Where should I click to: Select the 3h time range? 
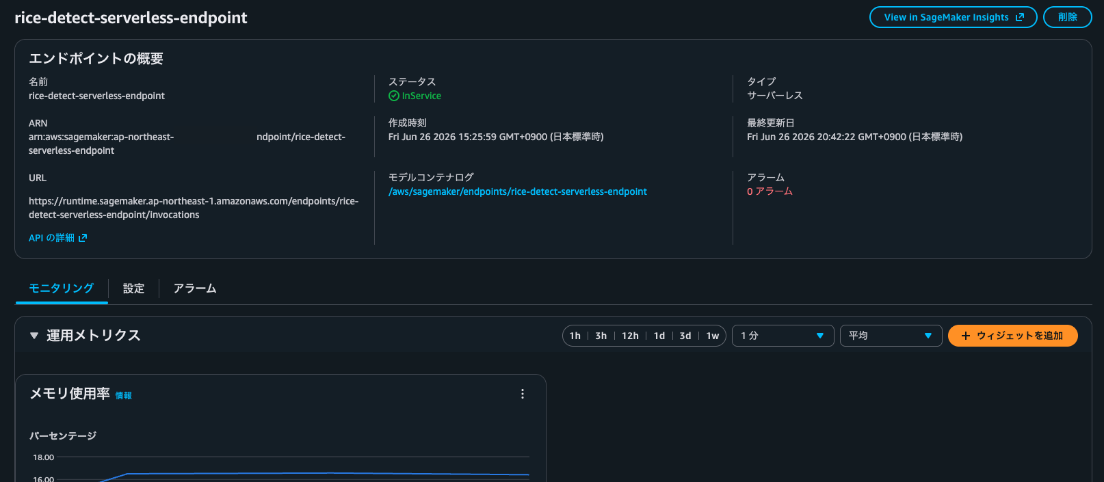(x=601, y=336)
